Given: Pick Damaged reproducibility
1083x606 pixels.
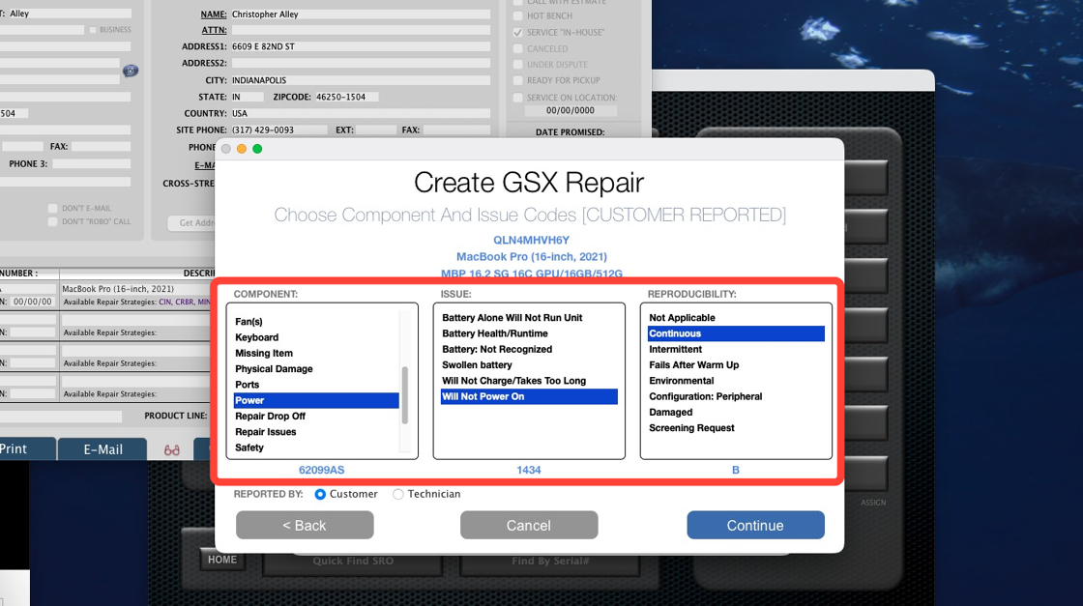Looking at the screenshot, I should (736, 412).
